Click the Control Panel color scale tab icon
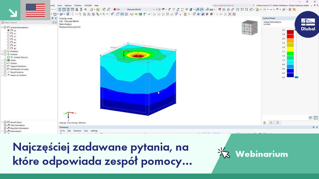319x179 pixels. (x=265, y=122)
